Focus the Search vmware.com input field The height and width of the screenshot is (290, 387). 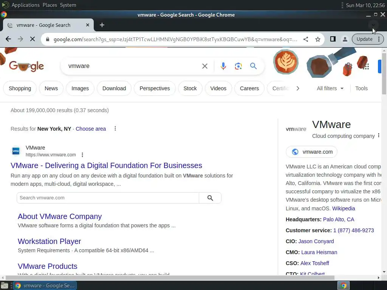(108, 198)
